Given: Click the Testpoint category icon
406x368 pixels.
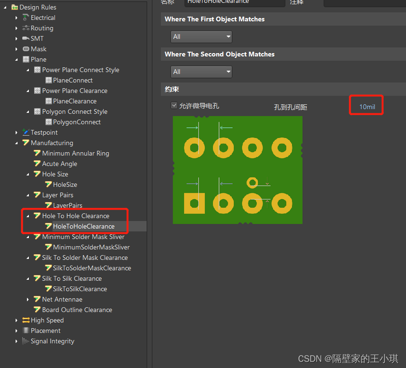Looking at the screenshot, I should click(26, 132).
